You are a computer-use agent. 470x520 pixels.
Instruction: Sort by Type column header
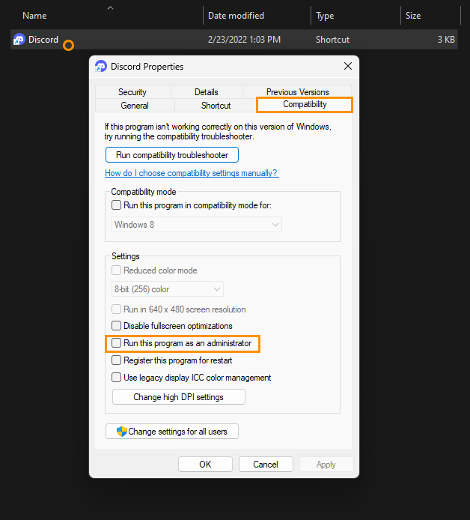[325, 16]
